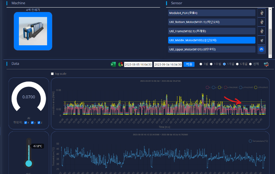Click the sensor list scrollbar thumb
This screenshot has width=275, height=174.
(x=270, y=42)
